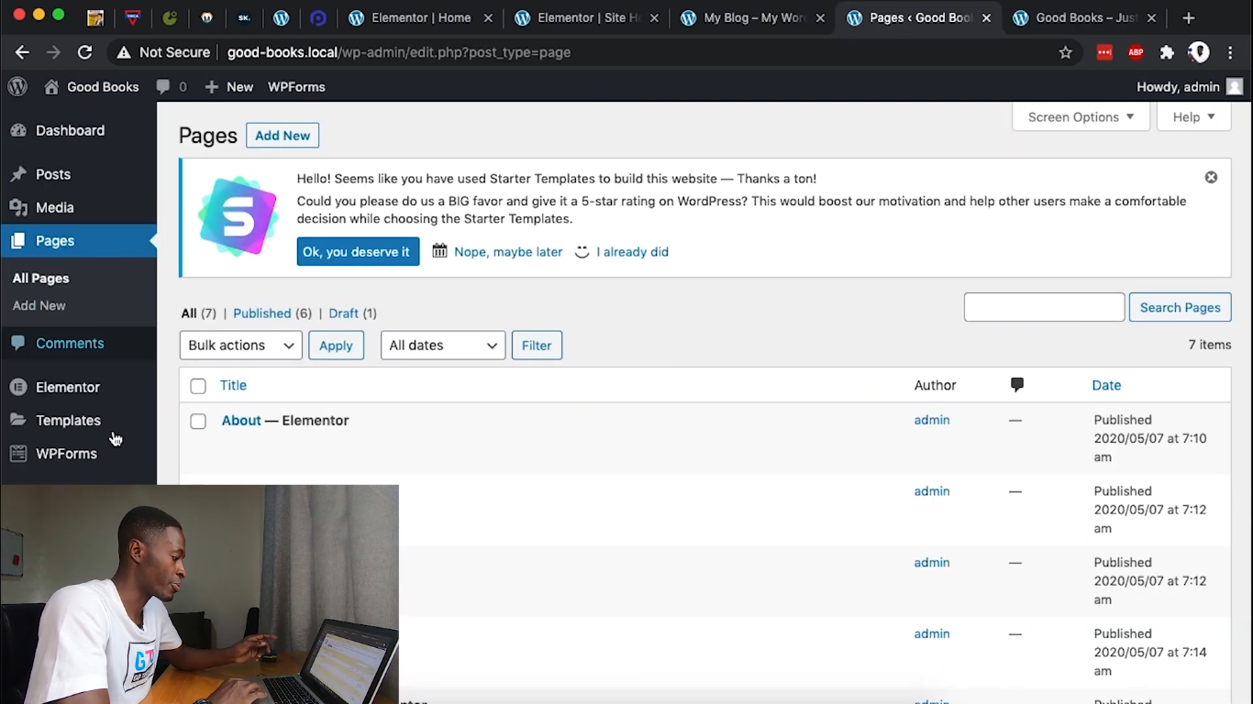This screenshot has height=704, width=1253.
Task: Open the comments bubble in the admin bar
Action: (x=163, y=87)
